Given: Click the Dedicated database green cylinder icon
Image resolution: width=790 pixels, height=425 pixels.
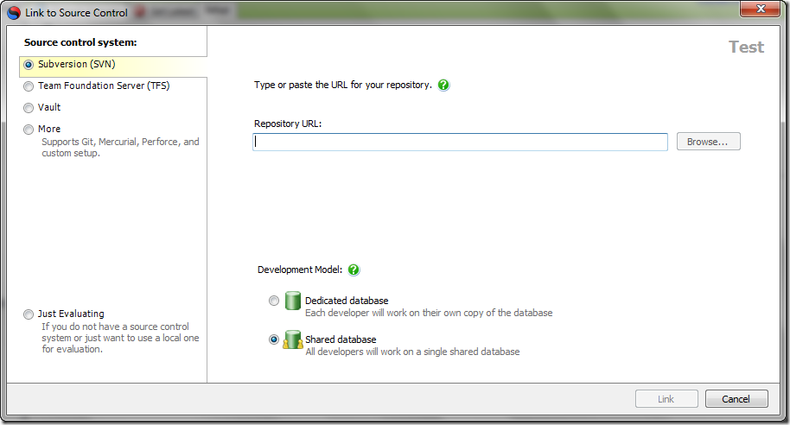Looking at the screenshot, I should [x=293, y=301].
